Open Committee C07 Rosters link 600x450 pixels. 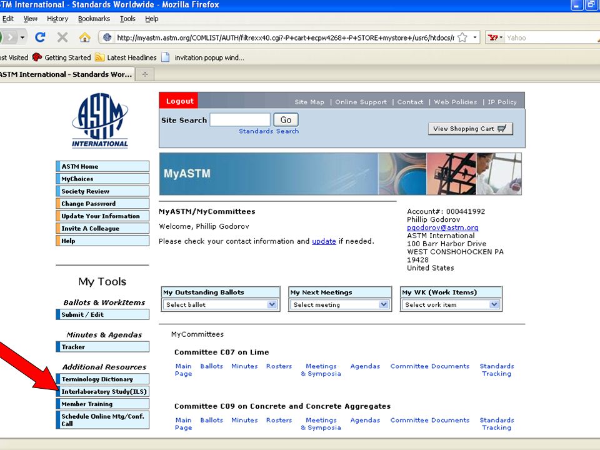click(279, 366)
